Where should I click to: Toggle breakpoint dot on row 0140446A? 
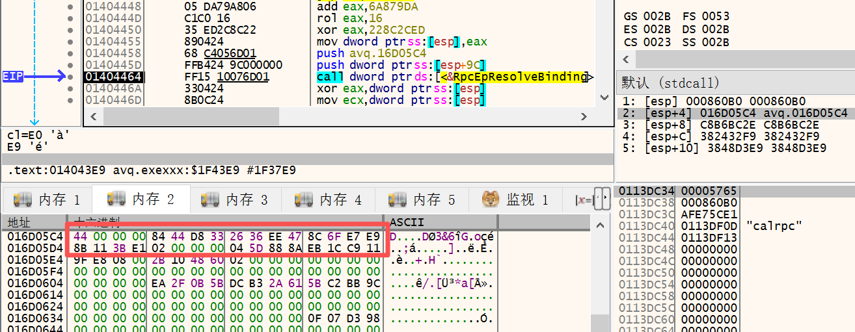[x=70, y=88]
